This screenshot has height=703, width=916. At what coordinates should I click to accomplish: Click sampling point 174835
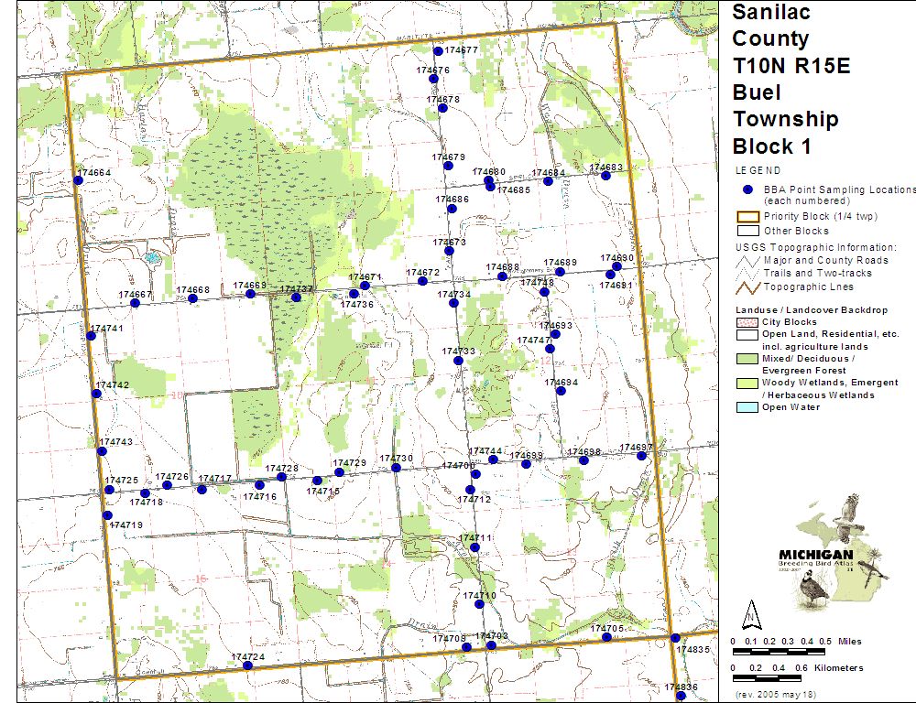point(675,638)
